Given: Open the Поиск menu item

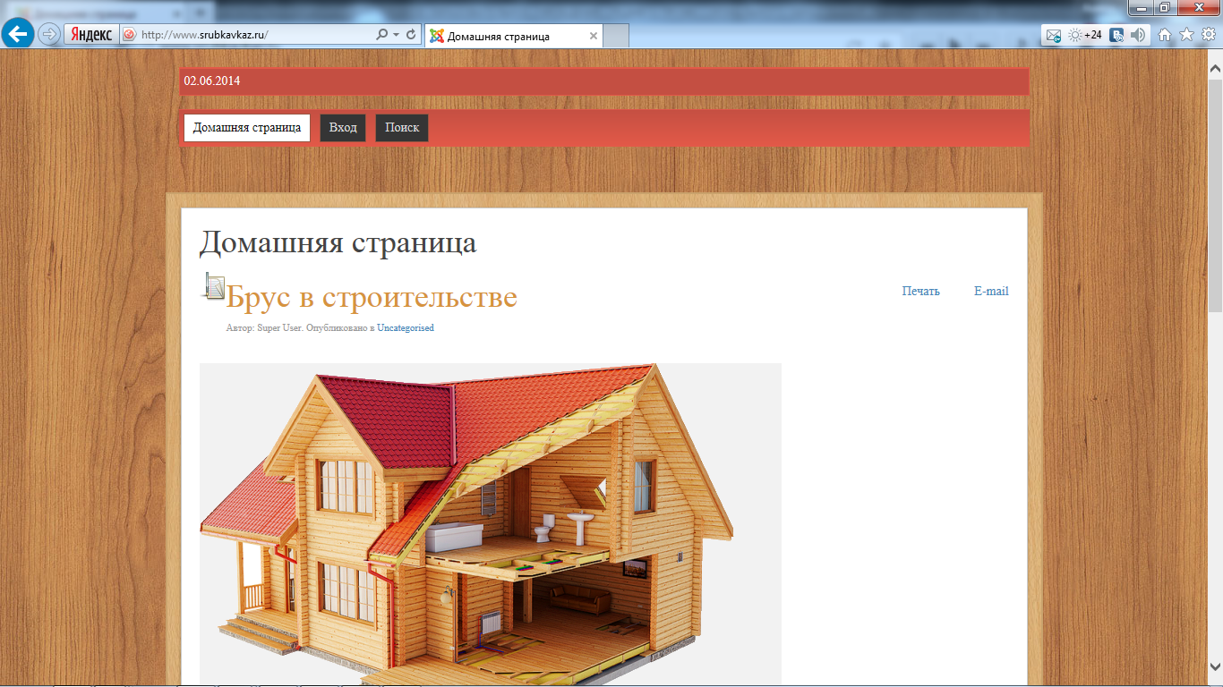Looking at the screenshot, I should (402, 127).
